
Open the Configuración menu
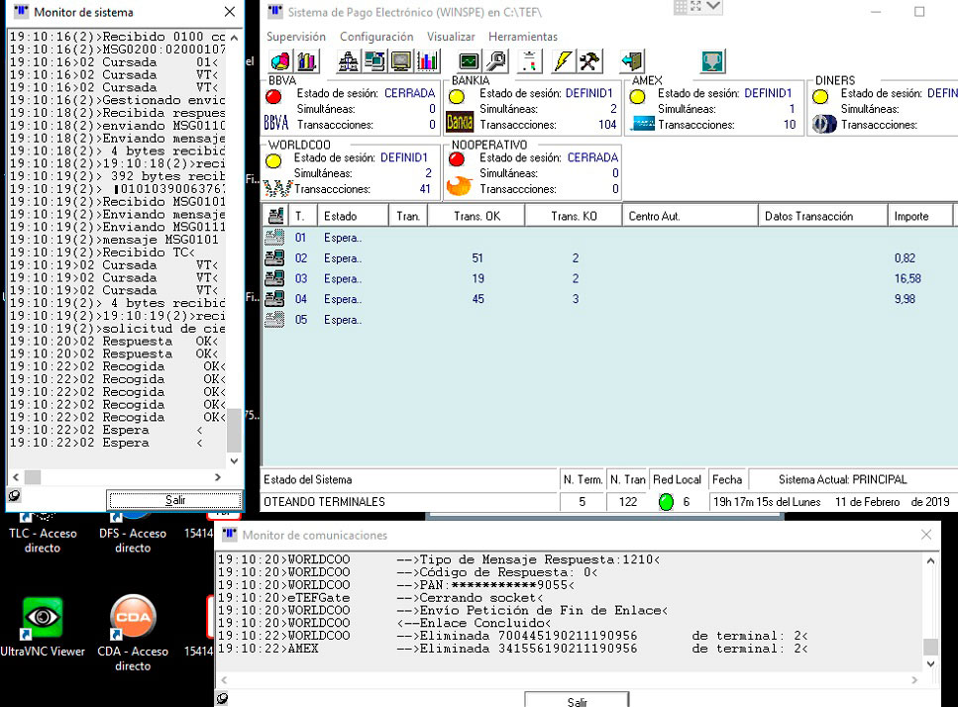click(376, 37)
